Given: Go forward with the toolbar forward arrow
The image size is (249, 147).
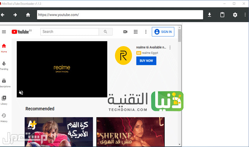Looking at the screenshot, I should pos(15,15).
